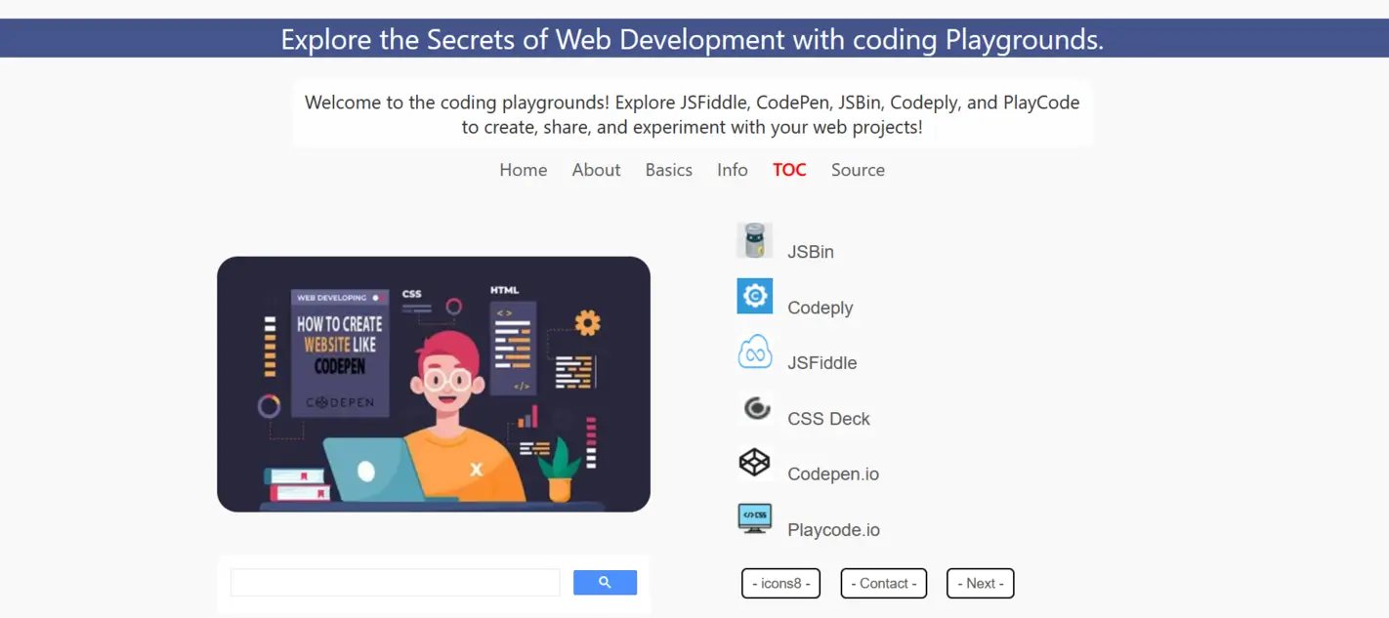Click the JSFiddle cloud icon
The width and height of the screenshot is (1389, 618).
pos(754,351)
